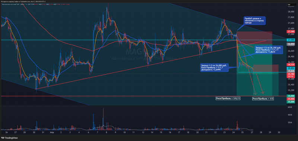Click the '29' date label on time axis
Viewport: 298px width, 141px height.
coord(270,132)
